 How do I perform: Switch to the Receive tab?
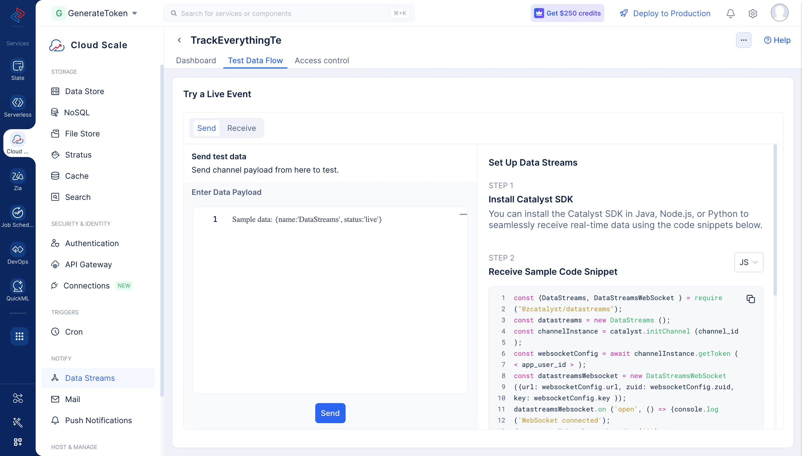241,128
